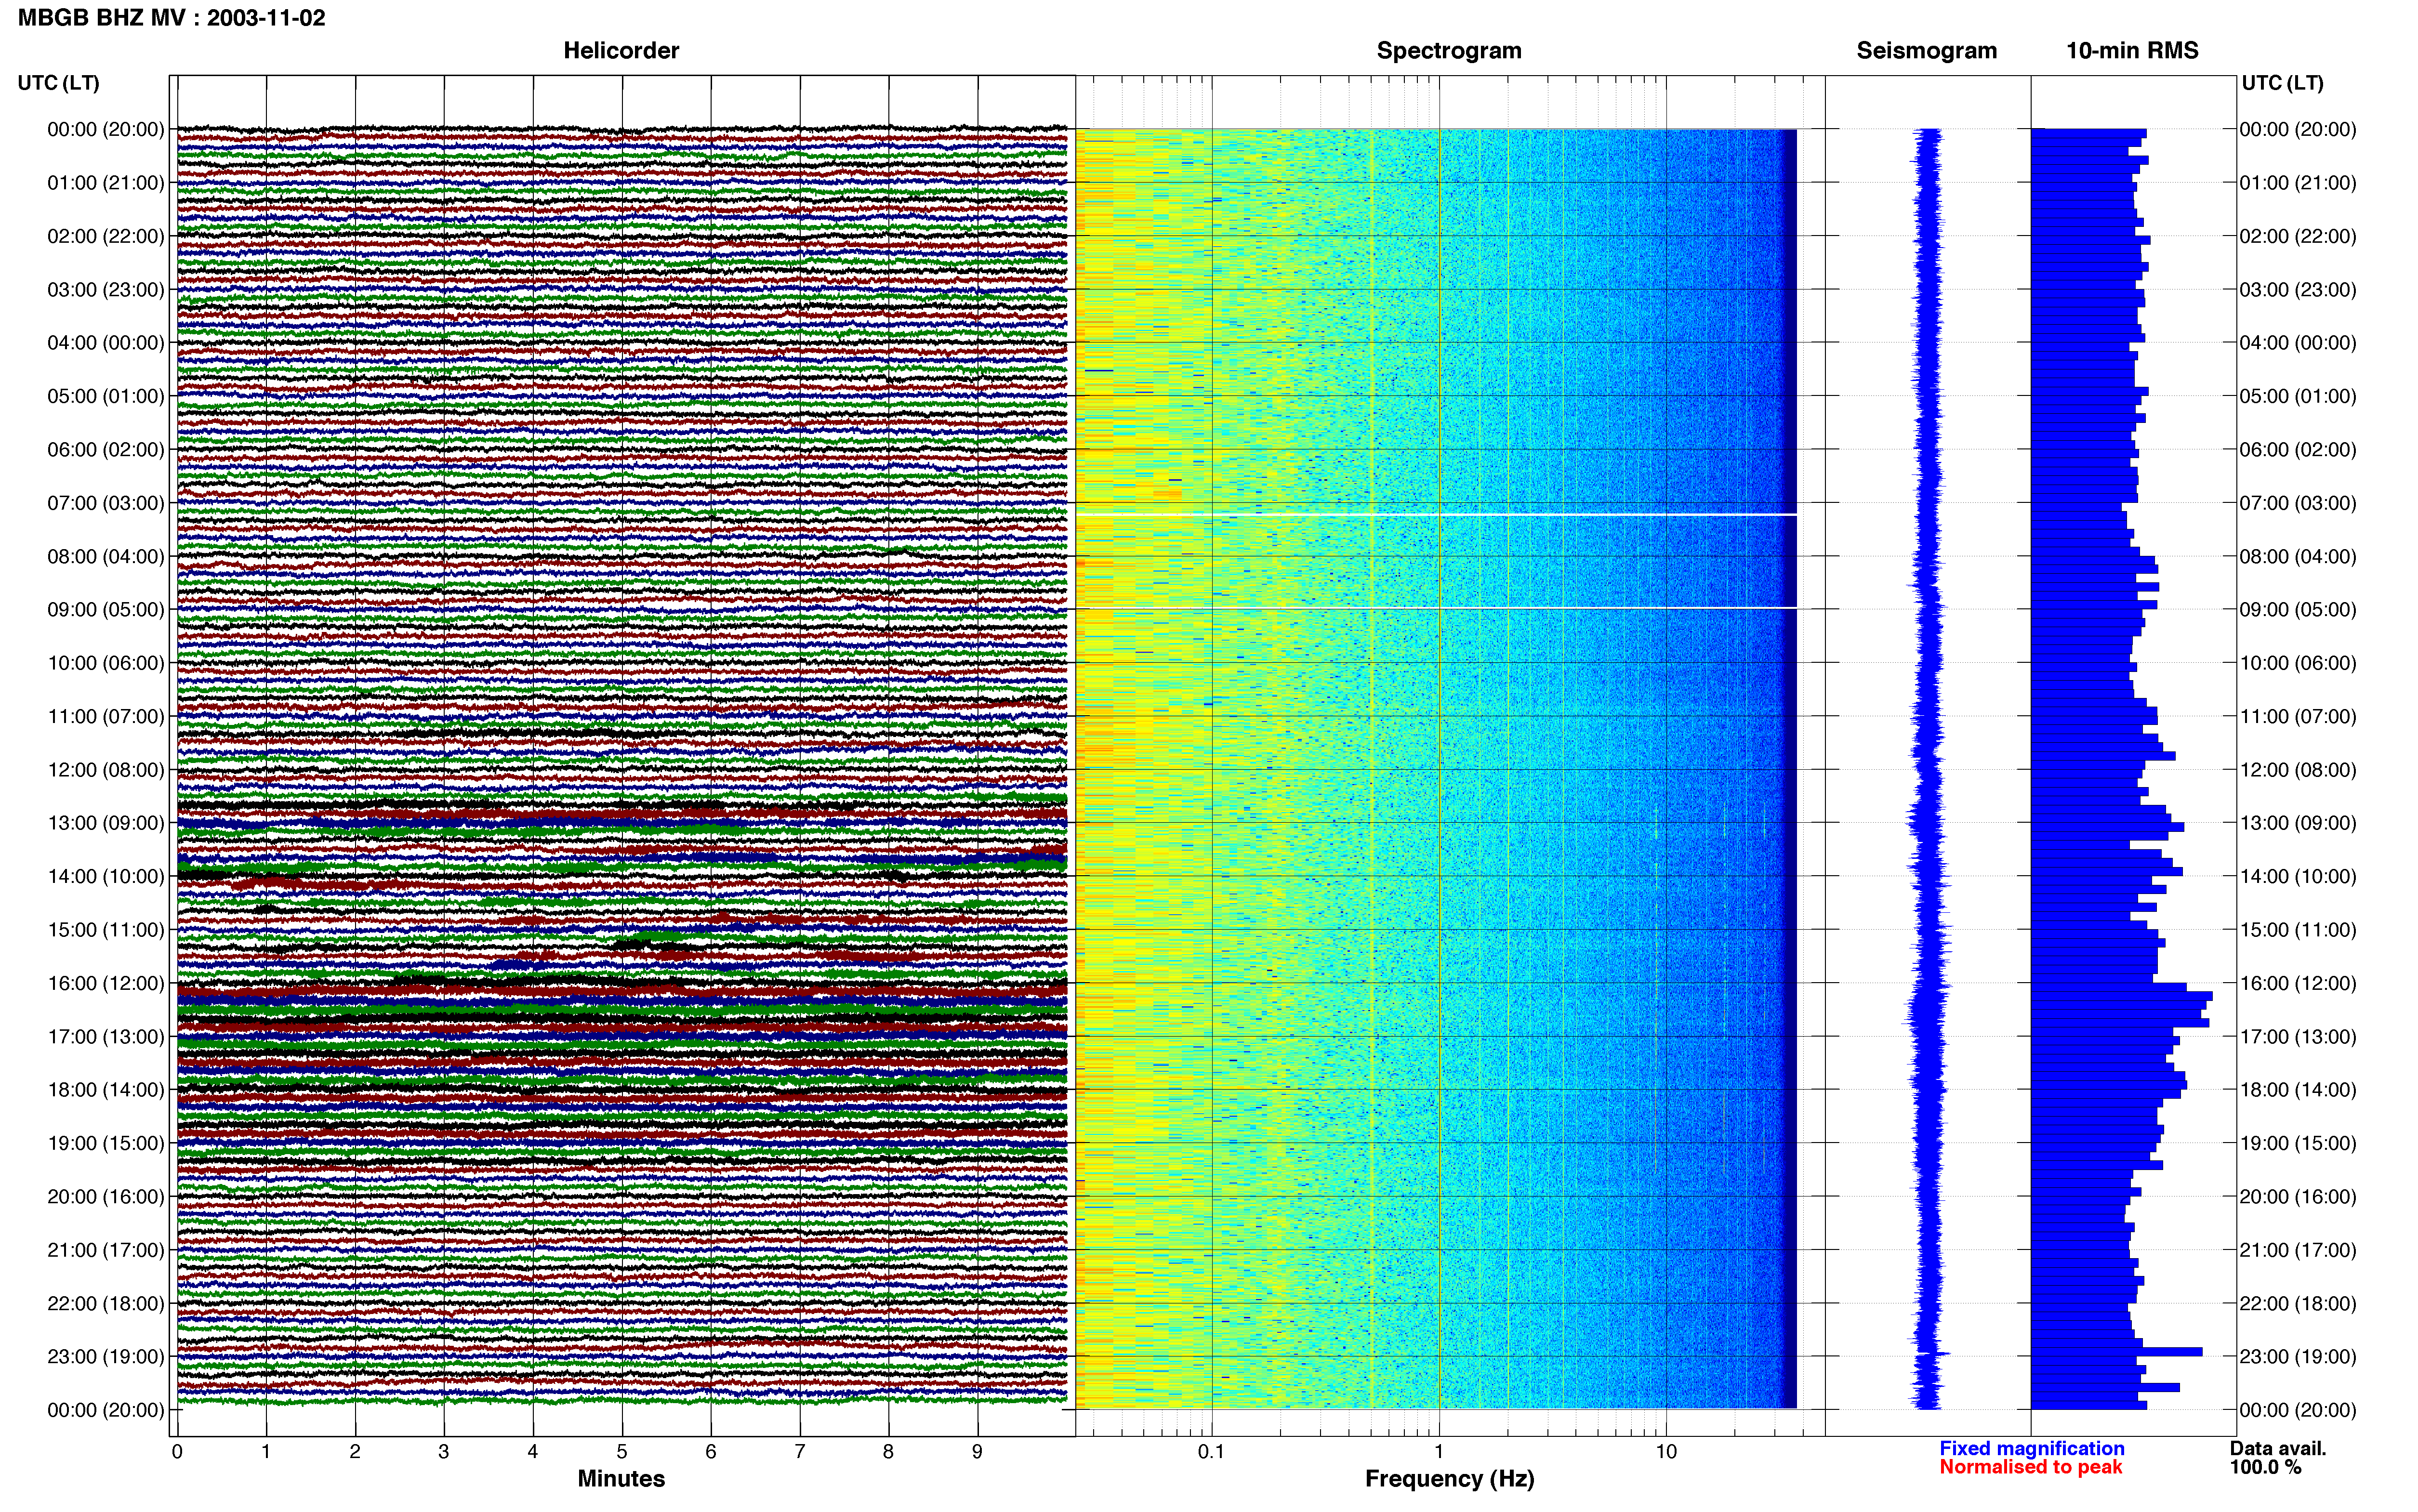Click the 'Data avail.' label
The width and height of the screenshot is (2418, 1512).
2278,1448
